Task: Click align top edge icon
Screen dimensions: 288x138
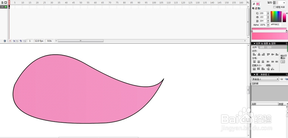Action: tap(268, 54)
